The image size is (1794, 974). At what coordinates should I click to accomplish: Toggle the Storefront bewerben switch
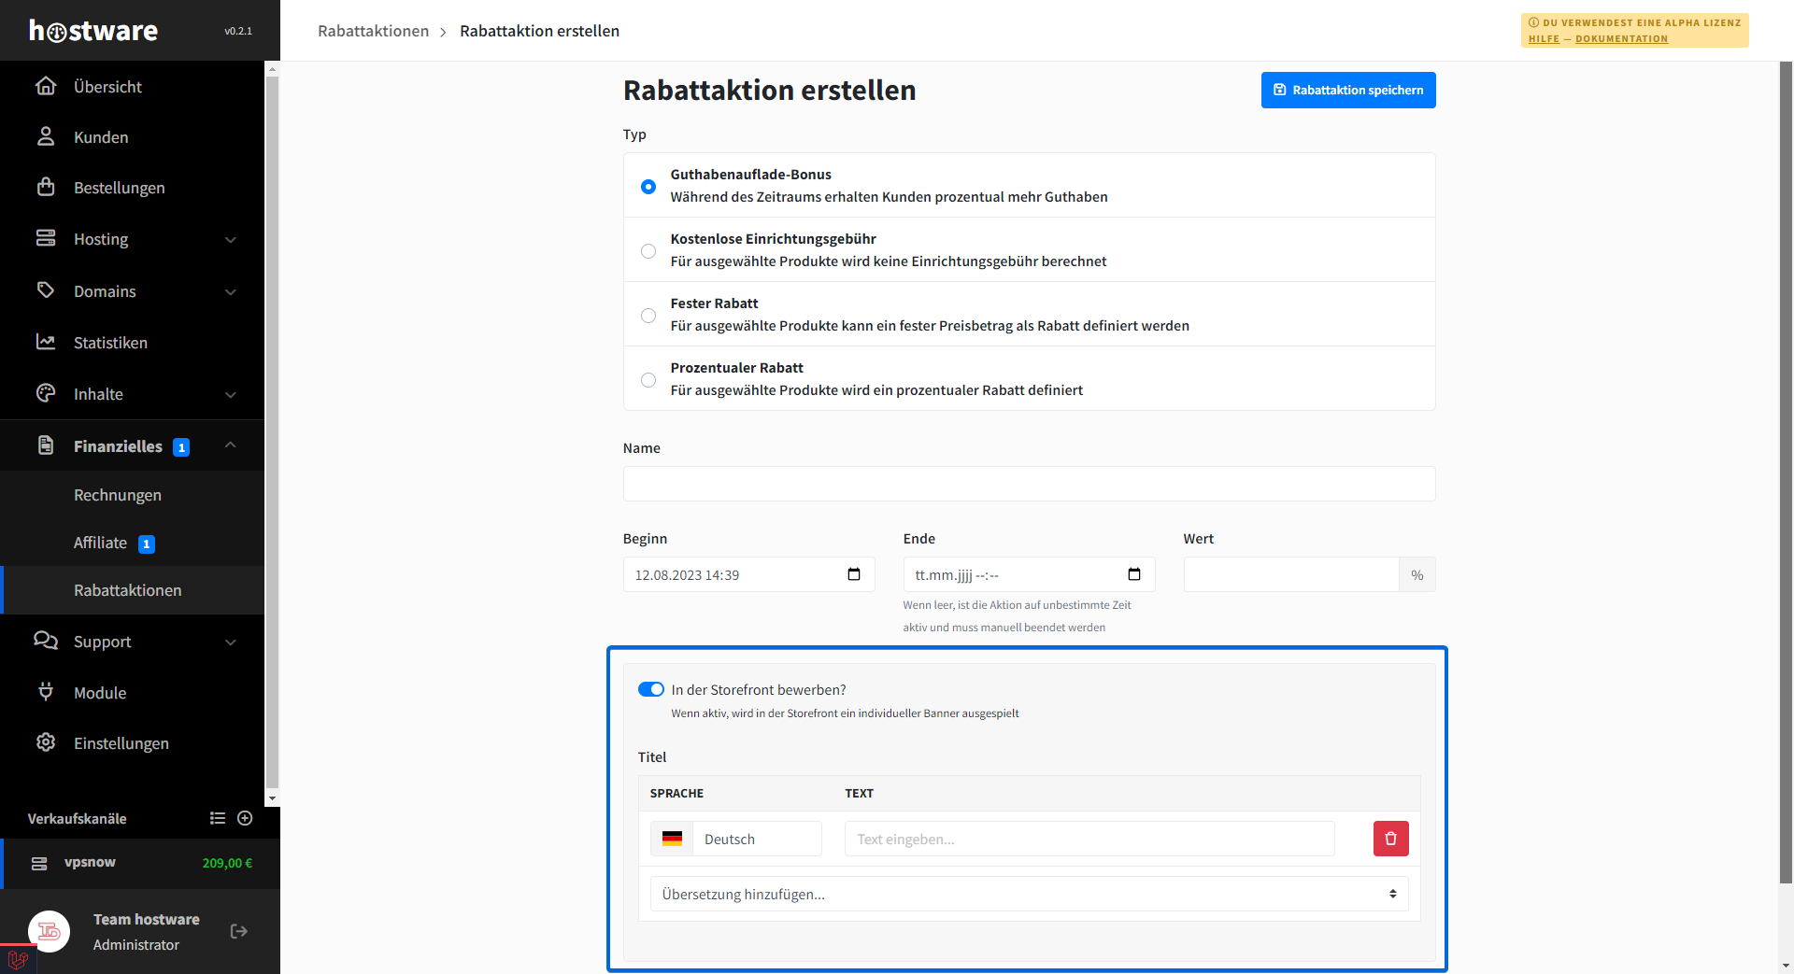click(651, 689)
